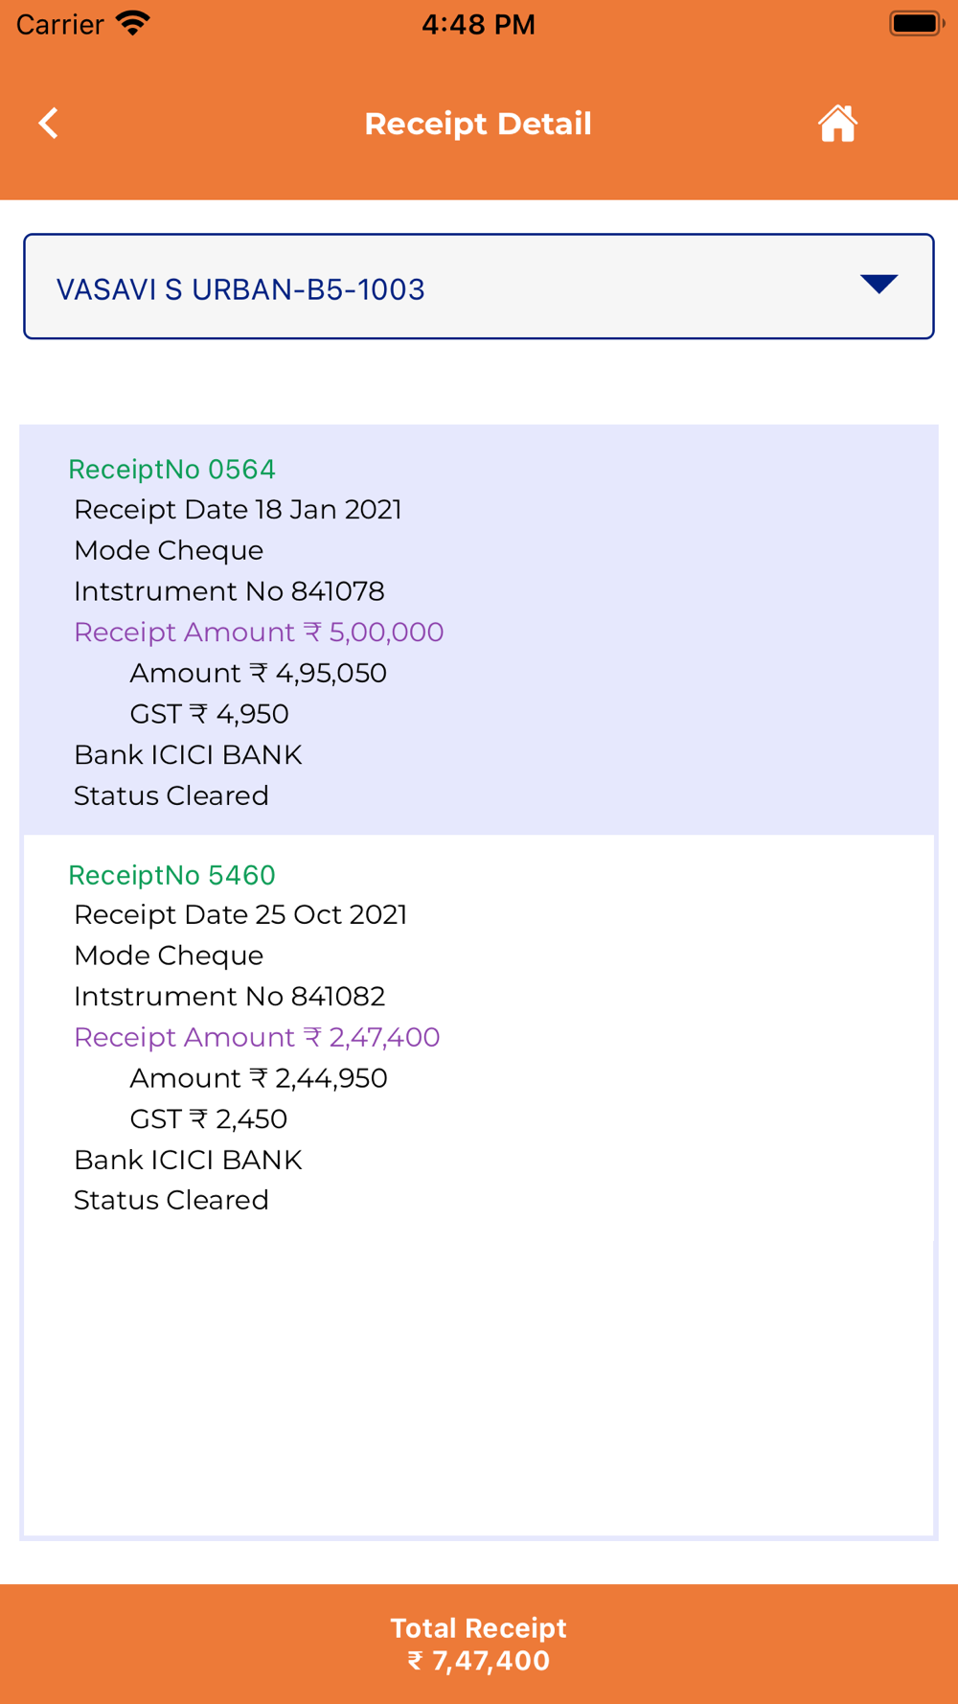Viewport: 958px width, 1704px height.
Task: Tap Instrument No 841078 row
Action: point(229,591)
